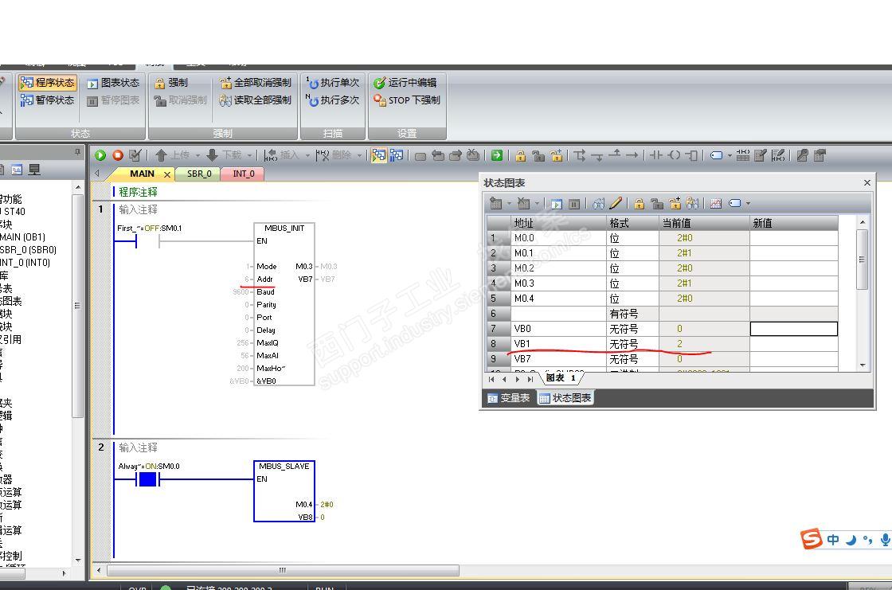
Task: Open the Download (下载) dropdown arrow
Action: pyautogui.click(x=249, y=155)
